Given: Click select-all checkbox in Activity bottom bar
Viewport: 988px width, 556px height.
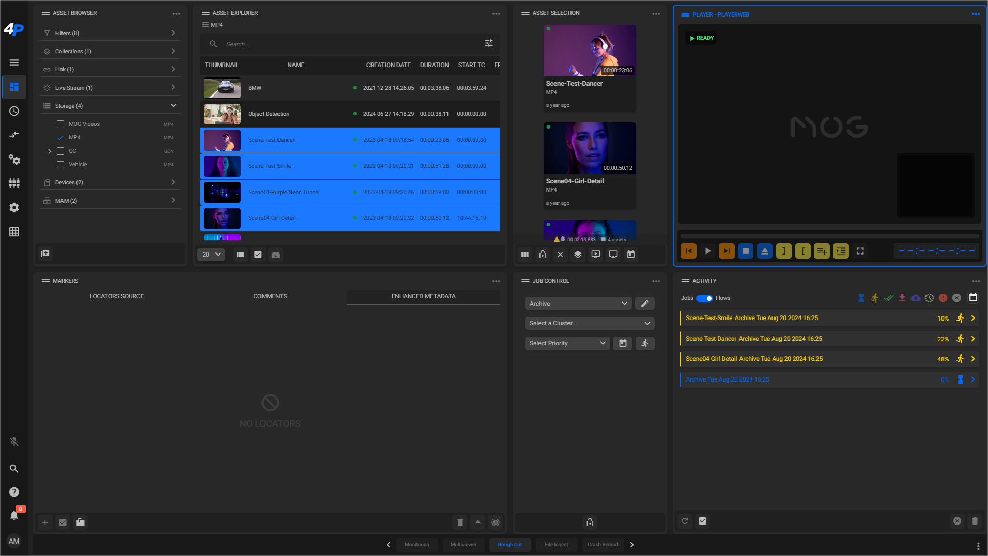Looking at the screenshot, I should 702,521.
